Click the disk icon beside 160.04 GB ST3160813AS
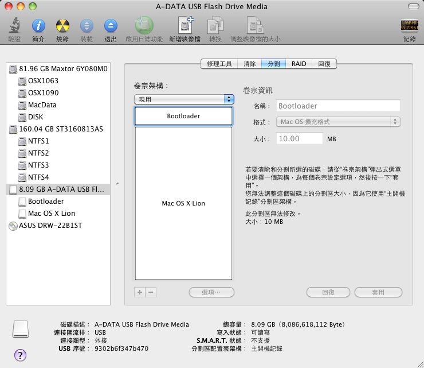This screenshot has height=368, width=424. (13, 129)
